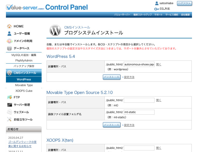This screenshot has height=152, width=200.
Task: Click the WordPress インストール button
Action: [x=111, y=77]
